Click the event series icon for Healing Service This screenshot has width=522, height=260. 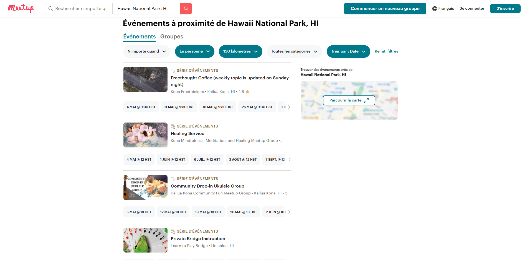(173, 126)
